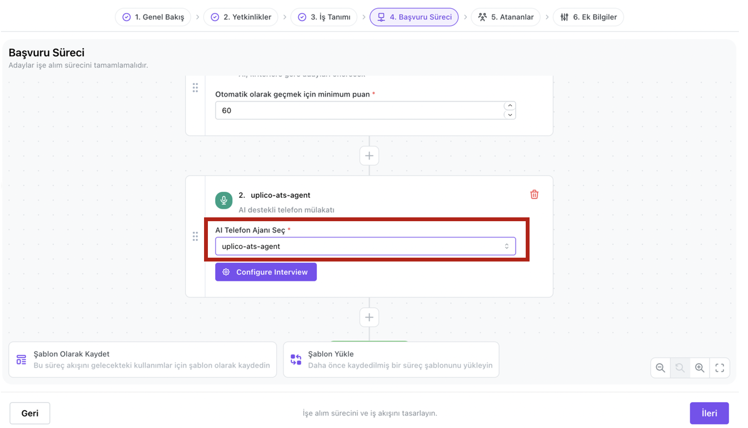Open the 6. Ek Bilgiler step

pyautogui.click(x=588, y=17)
